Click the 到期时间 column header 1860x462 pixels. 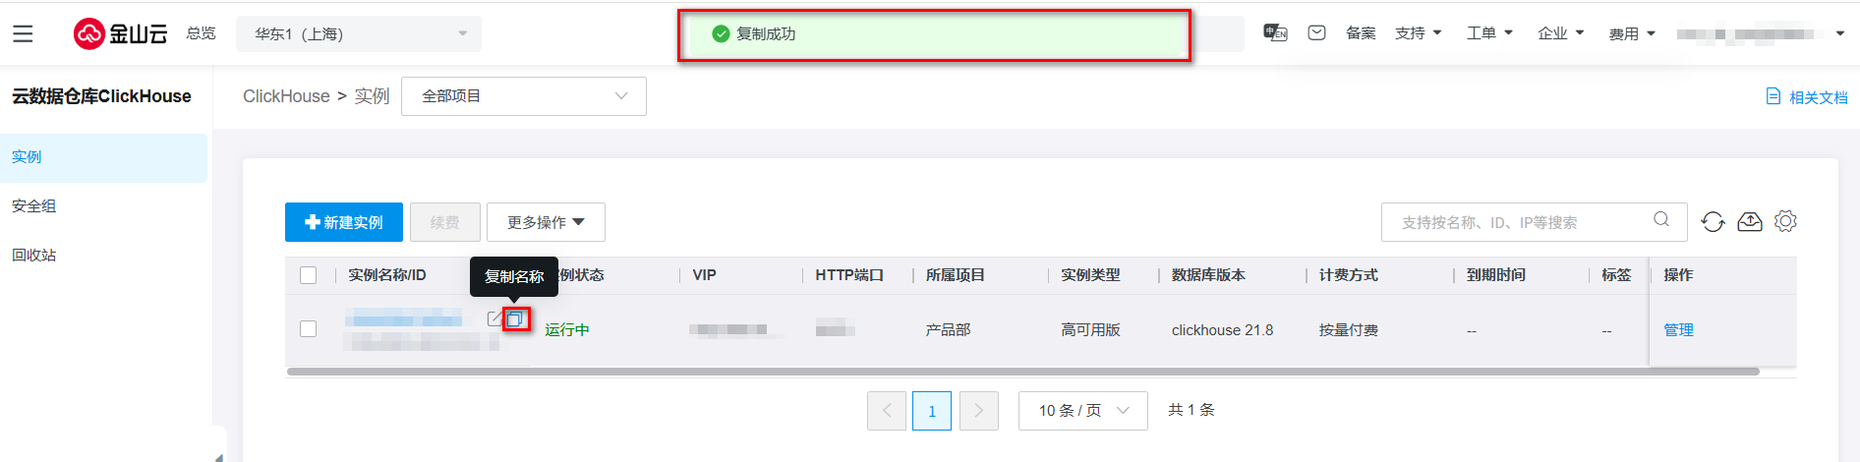click(1496, 275)
